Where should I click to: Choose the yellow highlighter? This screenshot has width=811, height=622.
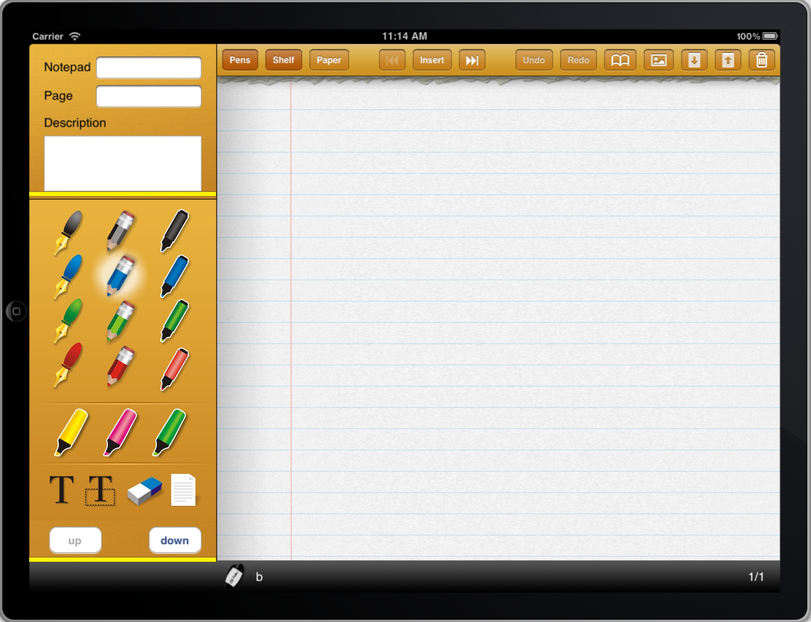(71, 432)
